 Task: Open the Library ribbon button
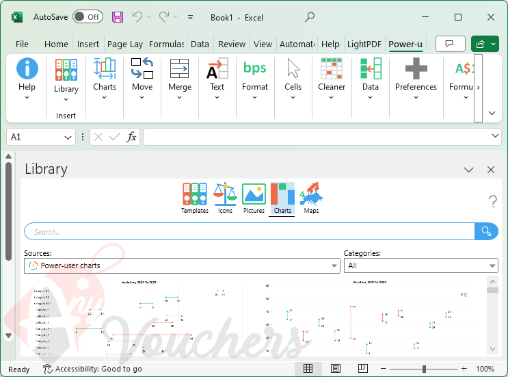coord(66,77)
